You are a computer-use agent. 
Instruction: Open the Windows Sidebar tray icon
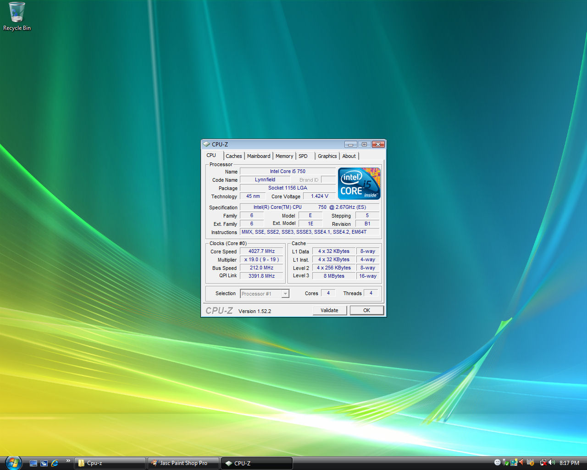pyautogui.click(x=514, y=463)
